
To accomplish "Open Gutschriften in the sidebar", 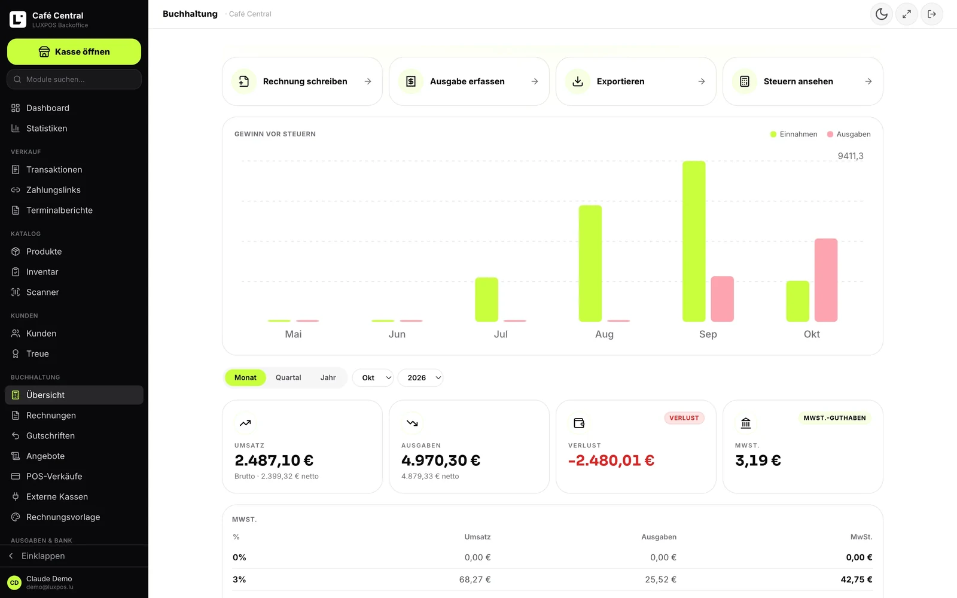I will [x=74, y=436].
